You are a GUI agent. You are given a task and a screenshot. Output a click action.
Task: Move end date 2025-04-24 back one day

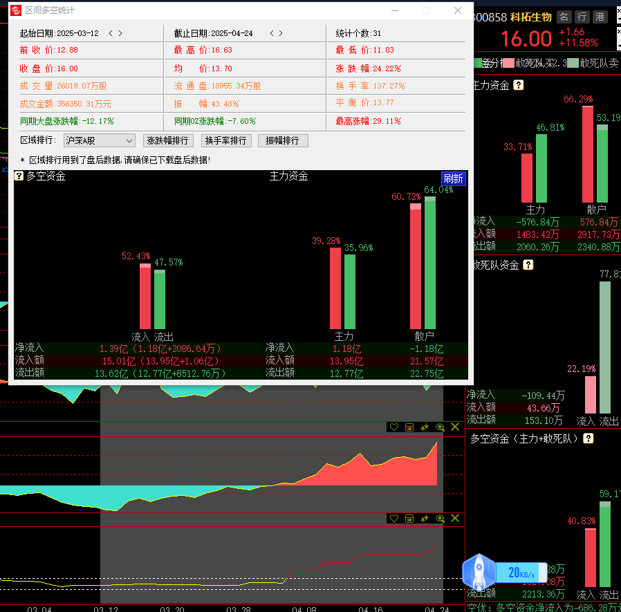(272, 33)
